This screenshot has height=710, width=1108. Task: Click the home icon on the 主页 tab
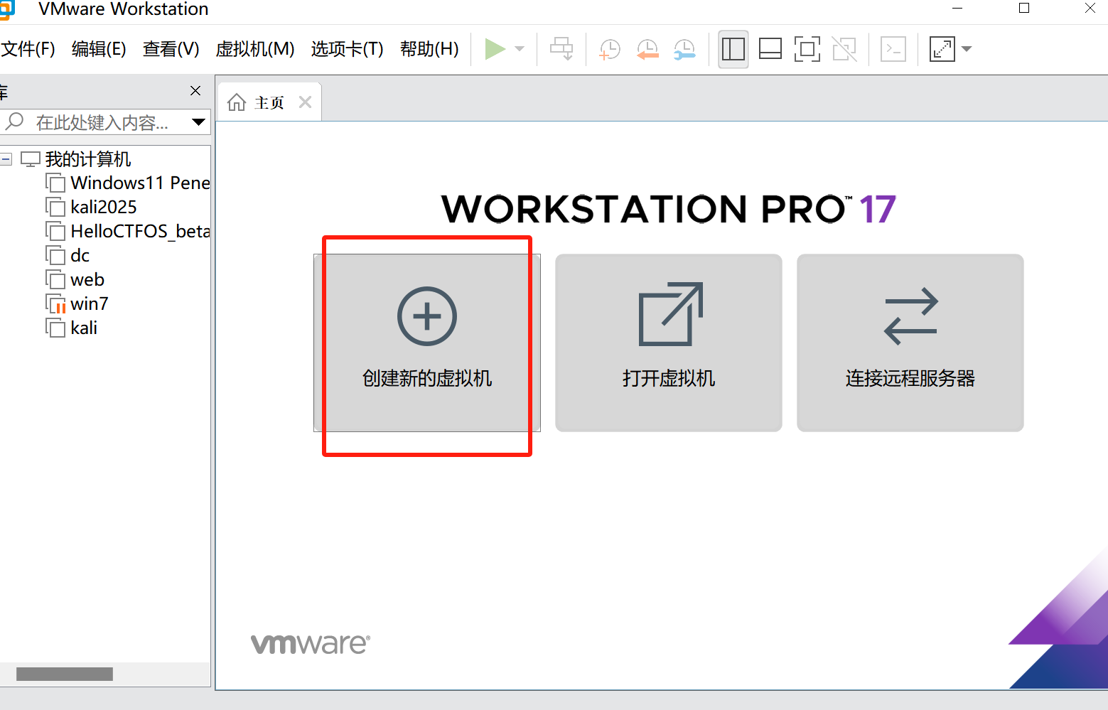[x=237, y=101]
